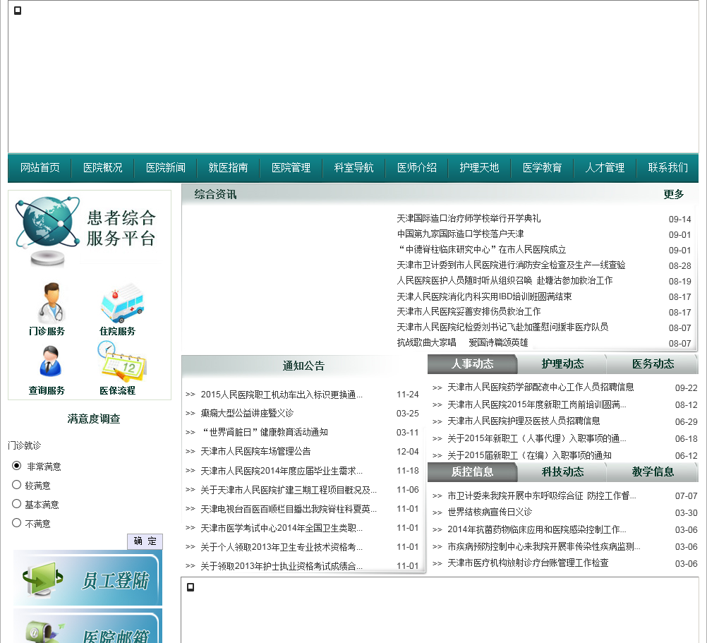707x643 pixels.
Task: Open 科室导航 menu item
Action: (x=353, y=168)
